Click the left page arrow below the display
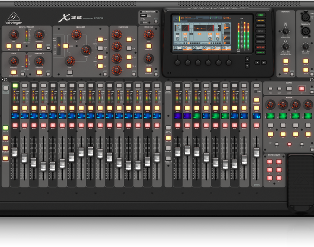The image size is (314, 247). click(257, 63)
